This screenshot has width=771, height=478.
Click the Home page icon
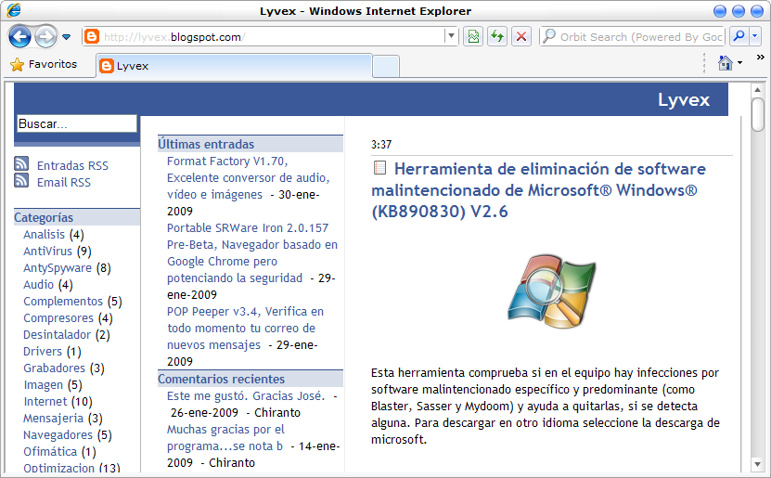coord(726,63)
